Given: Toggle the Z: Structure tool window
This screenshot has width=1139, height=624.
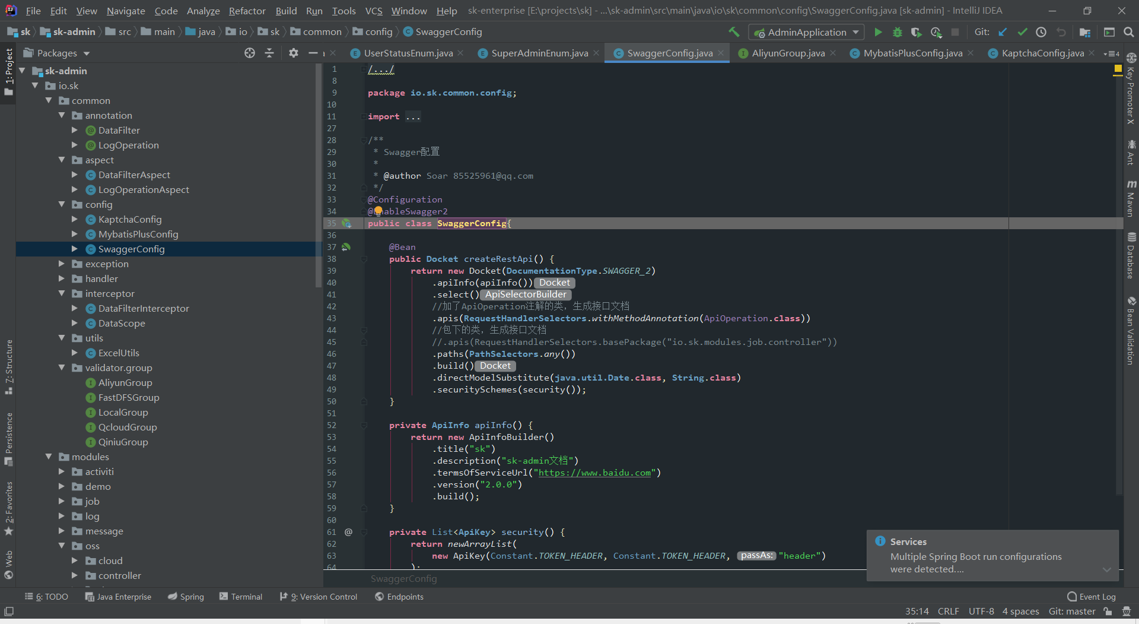Looking at the screenshot, I should [8, 367].
